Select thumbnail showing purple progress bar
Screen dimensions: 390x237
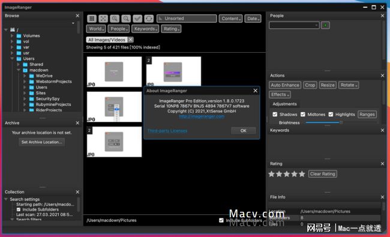[173, 71]
